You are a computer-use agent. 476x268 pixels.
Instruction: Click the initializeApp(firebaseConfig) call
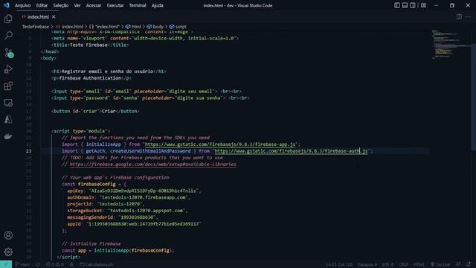[x=134, y=250]
